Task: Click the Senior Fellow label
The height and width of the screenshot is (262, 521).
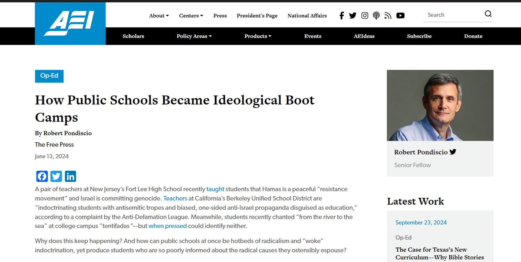Action: [x=412, y=165]
